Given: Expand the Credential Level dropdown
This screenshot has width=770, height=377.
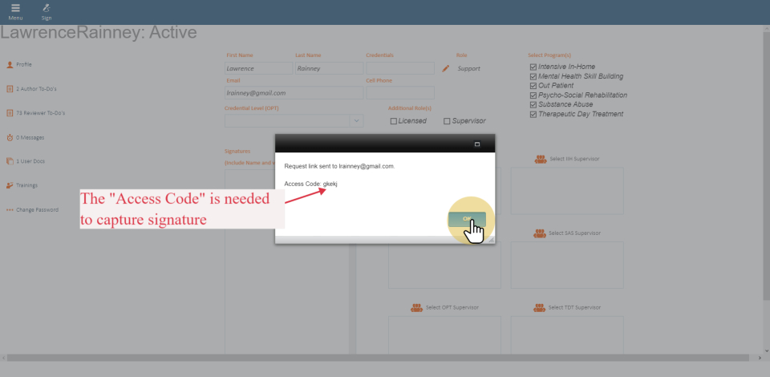Looking at the screenshot, I should tap(357, 120).
